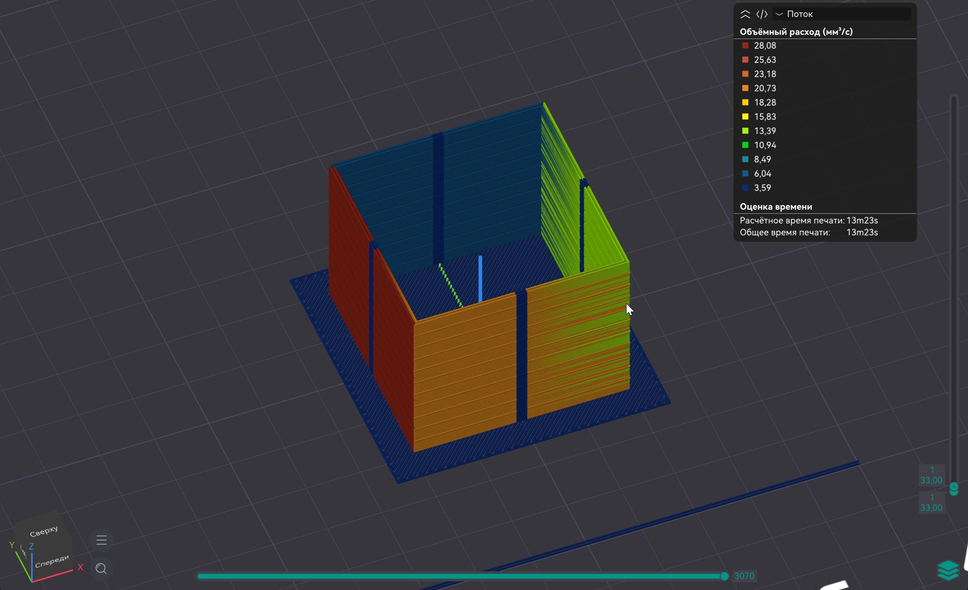This screenshot has width=968, height=590.
Task: Click the Общее время печати: 13m23s line
Action: pyautogui.click(x=809, y=233)
